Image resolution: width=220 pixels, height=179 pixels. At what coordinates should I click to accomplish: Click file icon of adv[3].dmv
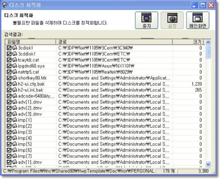[14, 114]
